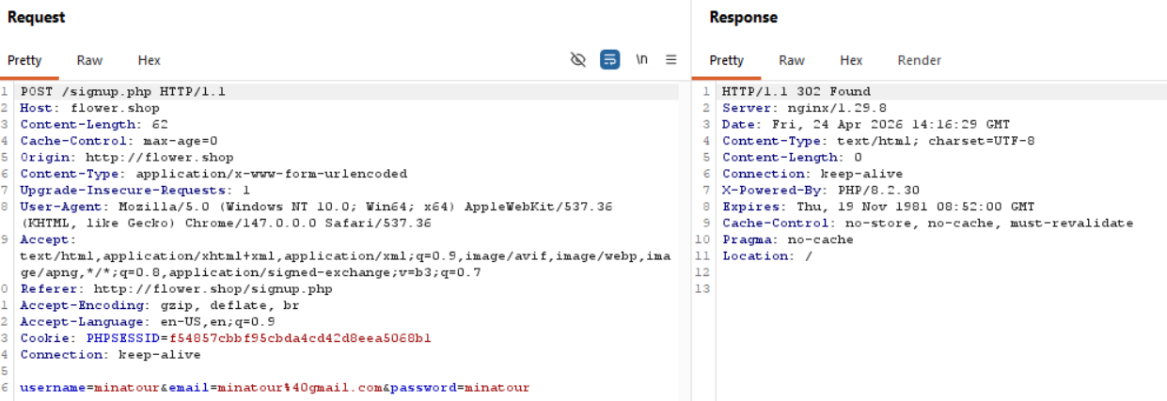This screenshot has height=401, width=1167.
Task: Select the Request Pretty tab
Action: [x=24, y=60]
